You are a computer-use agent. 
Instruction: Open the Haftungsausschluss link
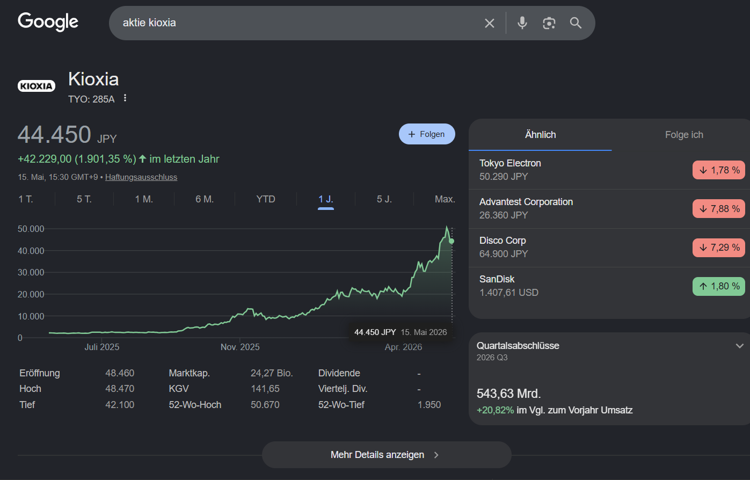(x=141, y=177)
